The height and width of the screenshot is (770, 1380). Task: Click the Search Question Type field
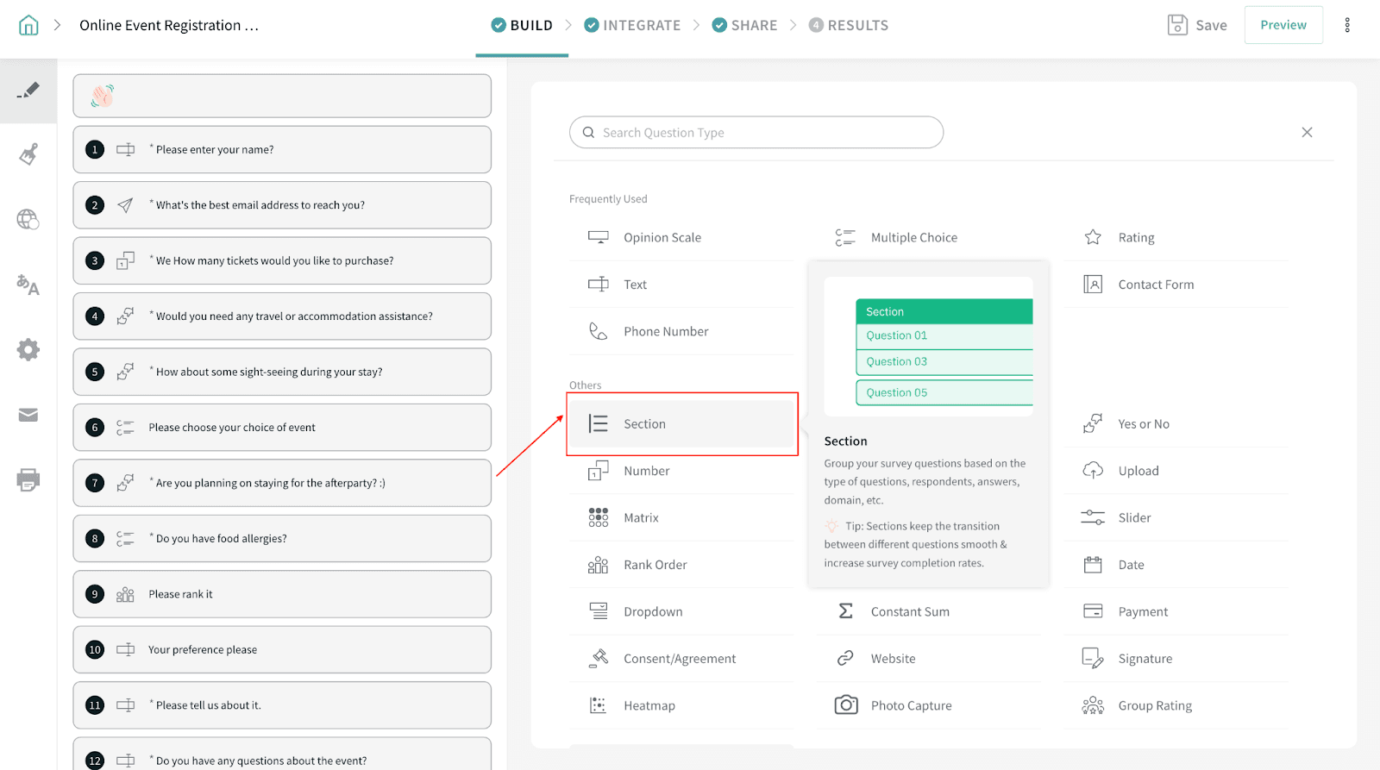(756, 133)
